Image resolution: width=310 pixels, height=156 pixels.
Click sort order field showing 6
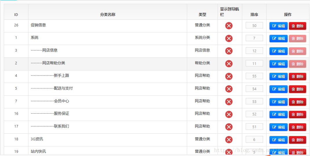pyautogui.click(x=254, y=139)
